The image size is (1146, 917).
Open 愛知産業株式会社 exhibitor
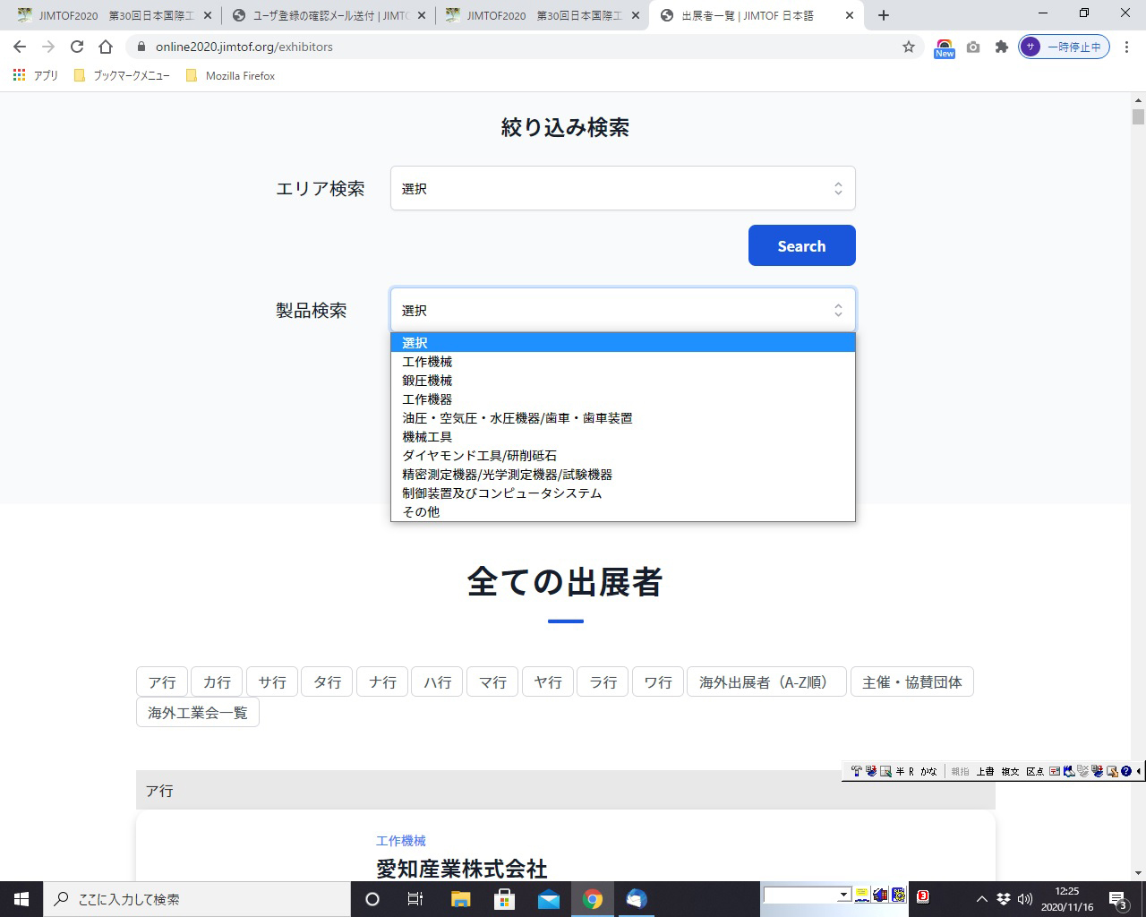coord(461,869)
